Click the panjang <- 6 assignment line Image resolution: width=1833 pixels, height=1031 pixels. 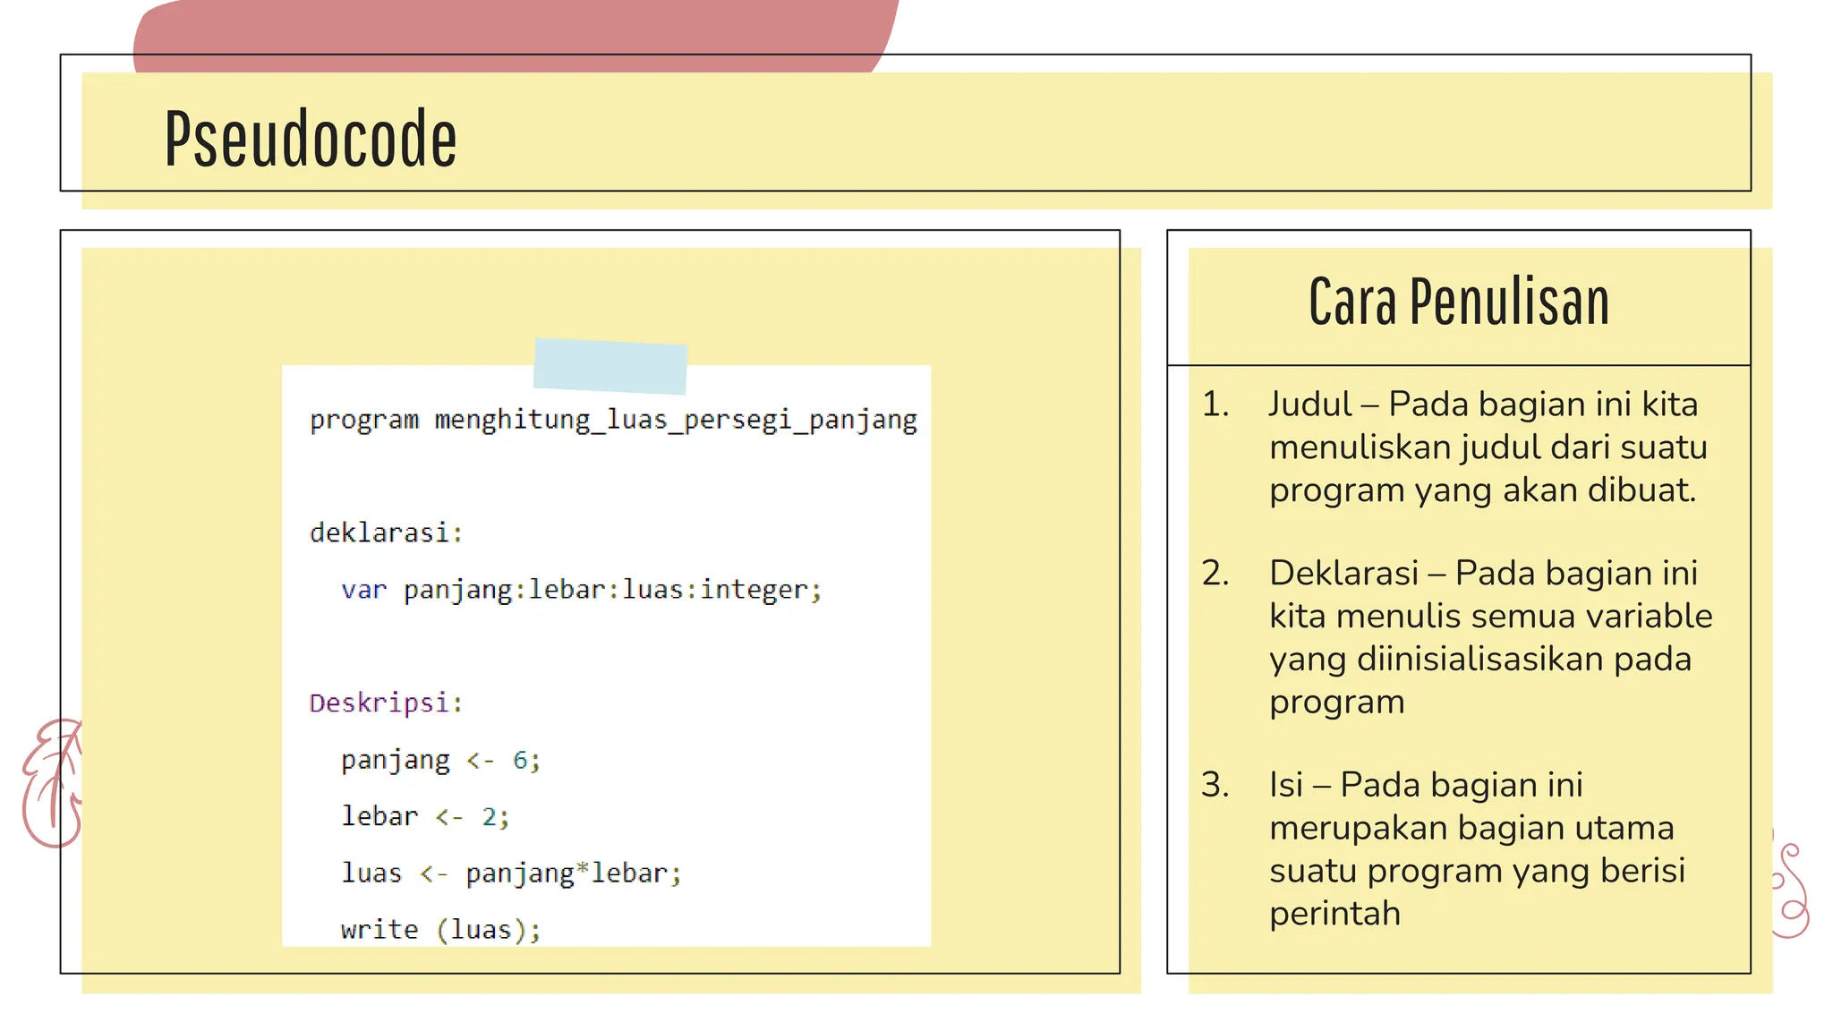coord(440,760)
